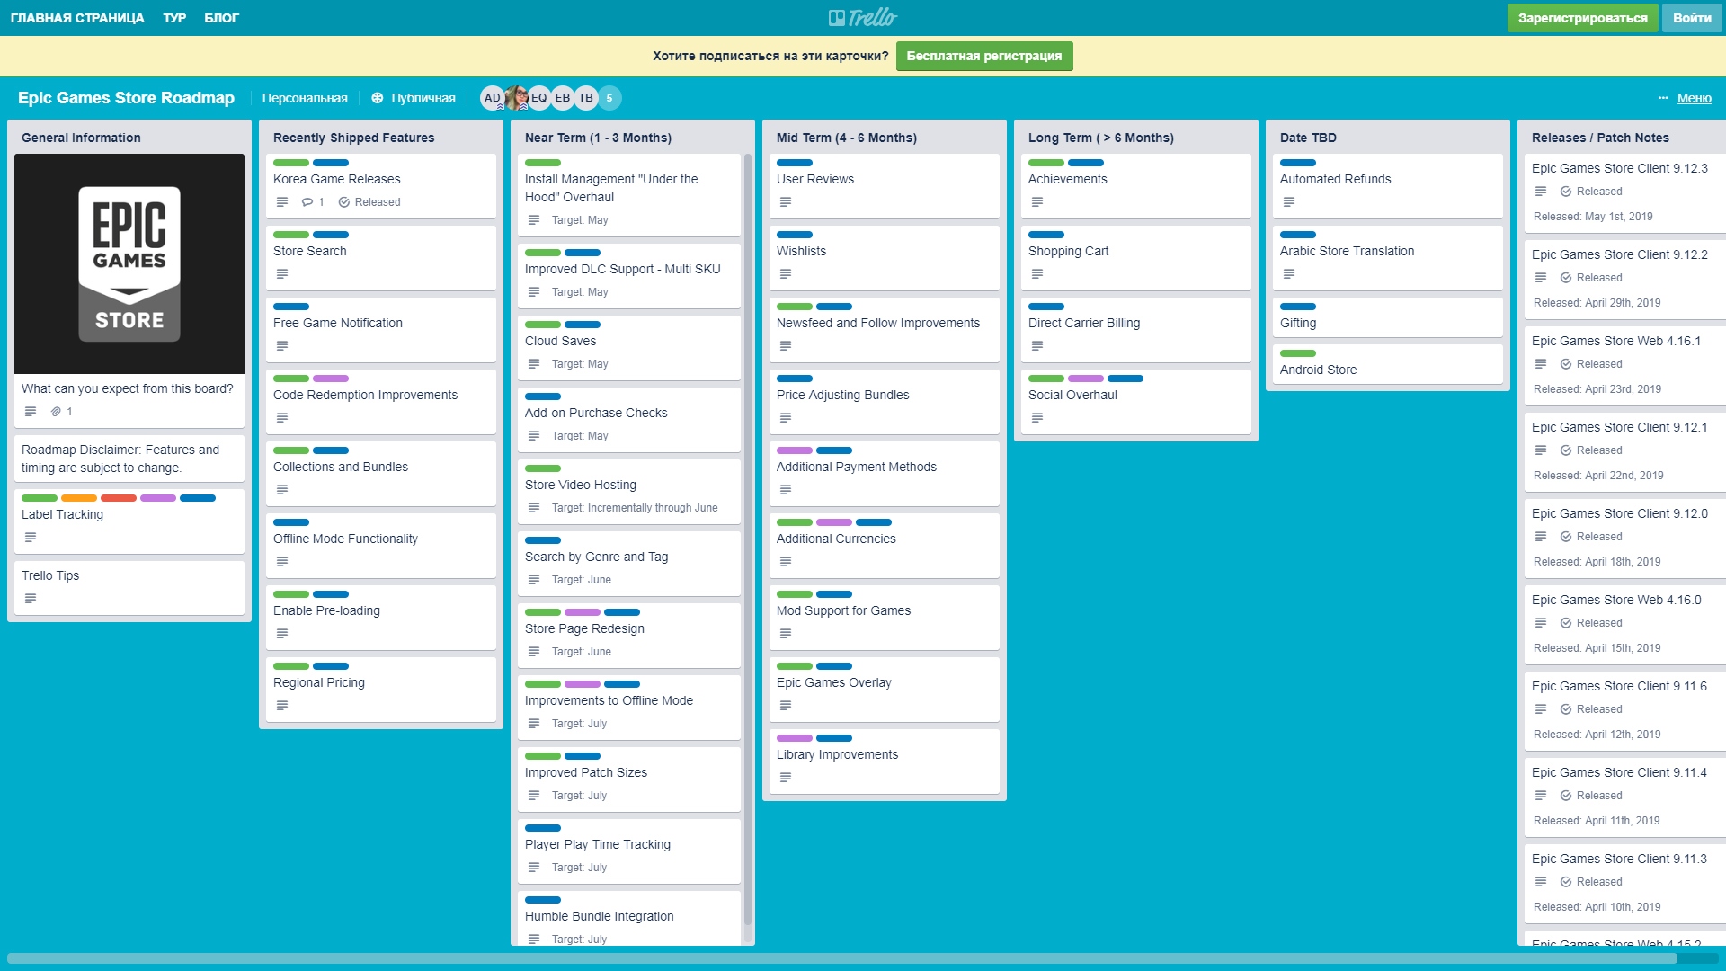Open member avatar TB
1726x971 pixels.
pos(586,98)
